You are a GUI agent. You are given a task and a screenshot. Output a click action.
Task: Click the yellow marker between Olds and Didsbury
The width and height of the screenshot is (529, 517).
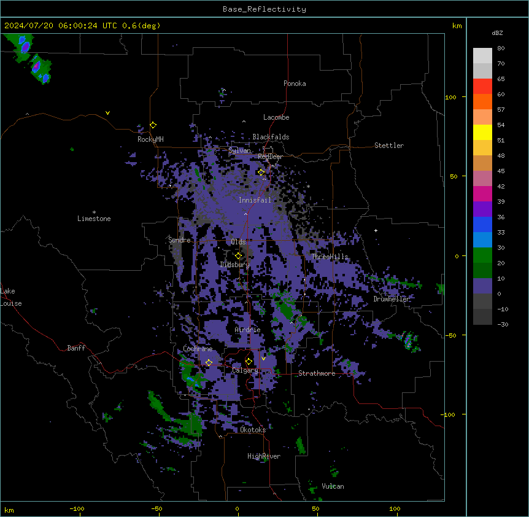(239, 255)
